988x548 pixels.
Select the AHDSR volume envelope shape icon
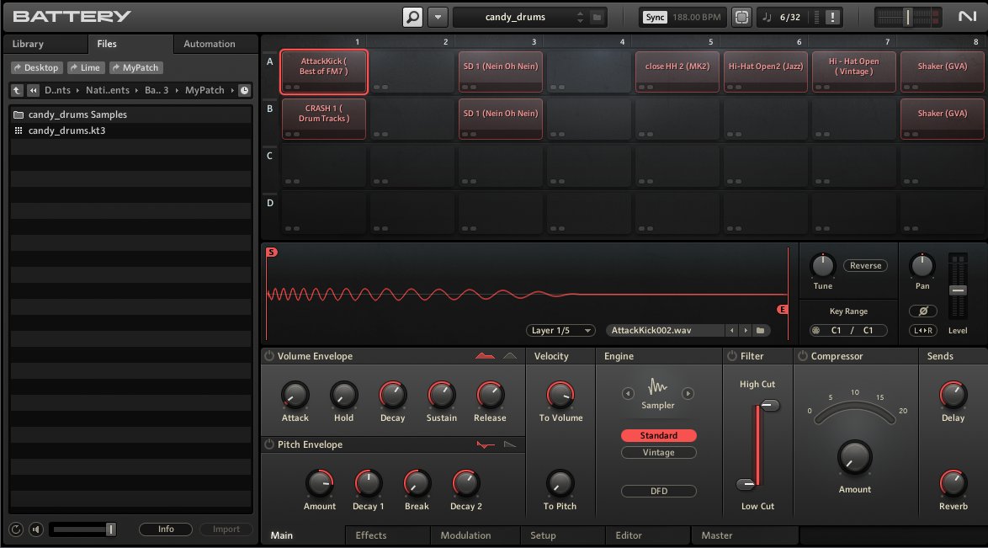[485, 356]
